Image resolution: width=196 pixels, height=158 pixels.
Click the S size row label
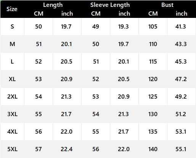[12, 27]
